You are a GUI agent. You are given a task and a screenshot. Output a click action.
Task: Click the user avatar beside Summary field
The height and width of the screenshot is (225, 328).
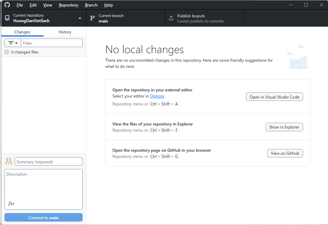9,162
